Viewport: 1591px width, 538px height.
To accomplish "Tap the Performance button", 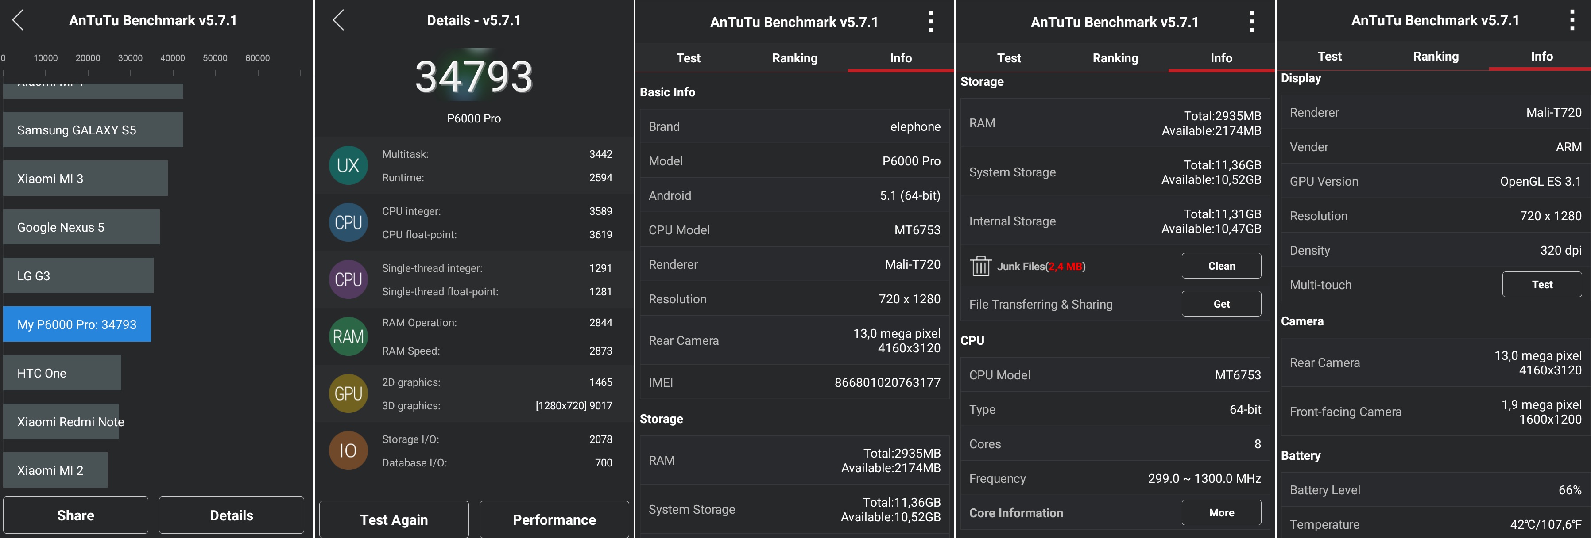I will click(554, 519).
